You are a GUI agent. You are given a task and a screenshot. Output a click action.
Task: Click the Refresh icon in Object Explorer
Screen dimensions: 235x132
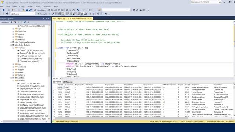pyautogui.click(x=25, y=22)
